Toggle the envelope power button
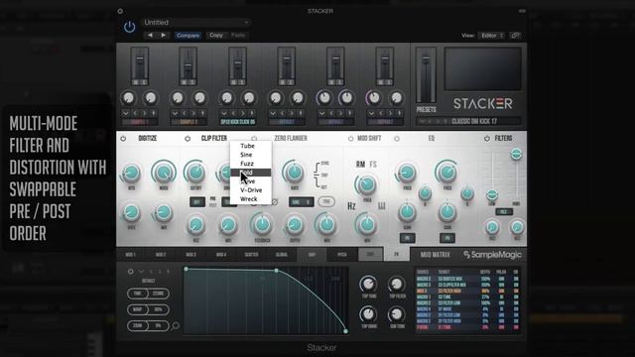Screen dimensions: 635x357 coord(130,272)
